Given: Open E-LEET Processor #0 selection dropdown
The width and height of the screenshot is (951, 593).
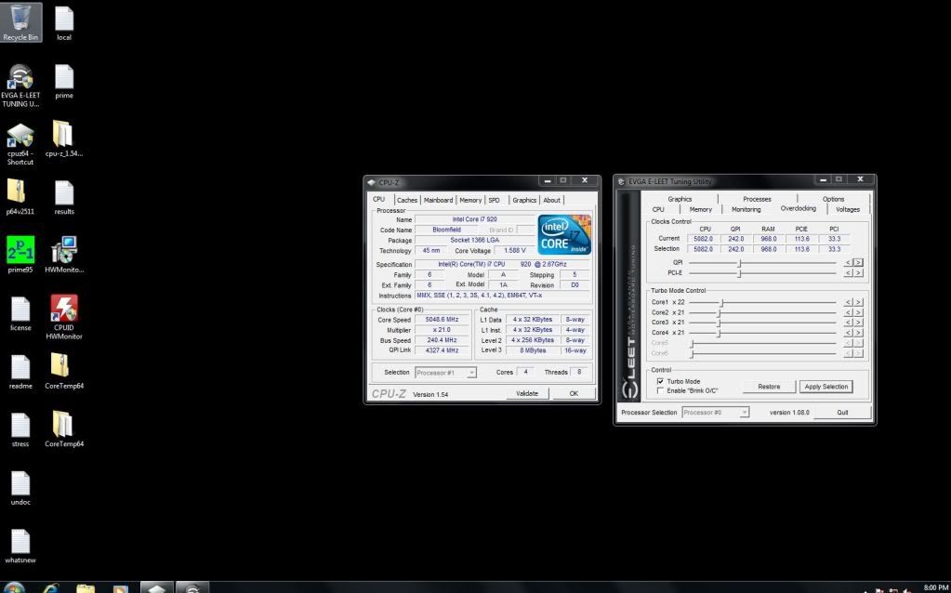Looking at the screenshot, I should click(715, 413).
